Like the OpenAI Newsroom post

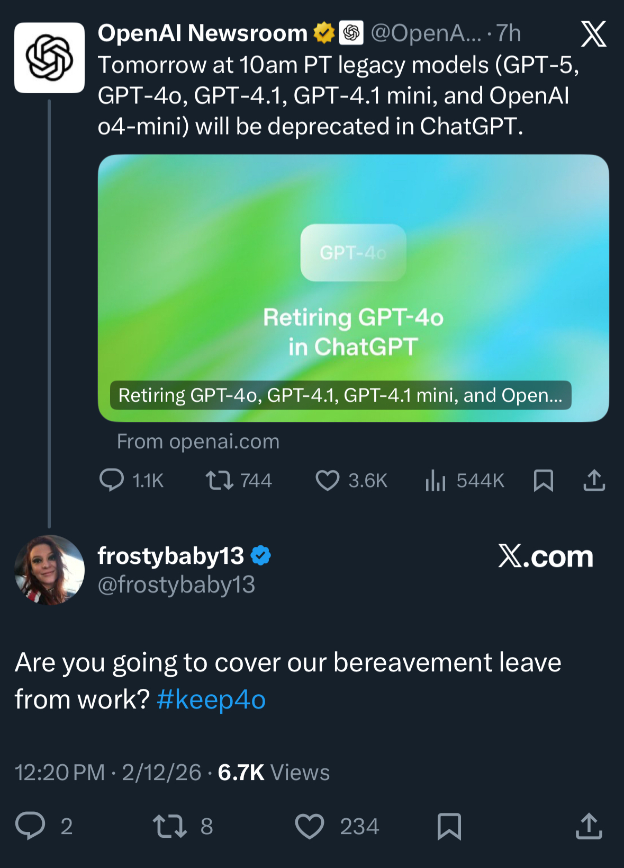(x=328, y=480)
